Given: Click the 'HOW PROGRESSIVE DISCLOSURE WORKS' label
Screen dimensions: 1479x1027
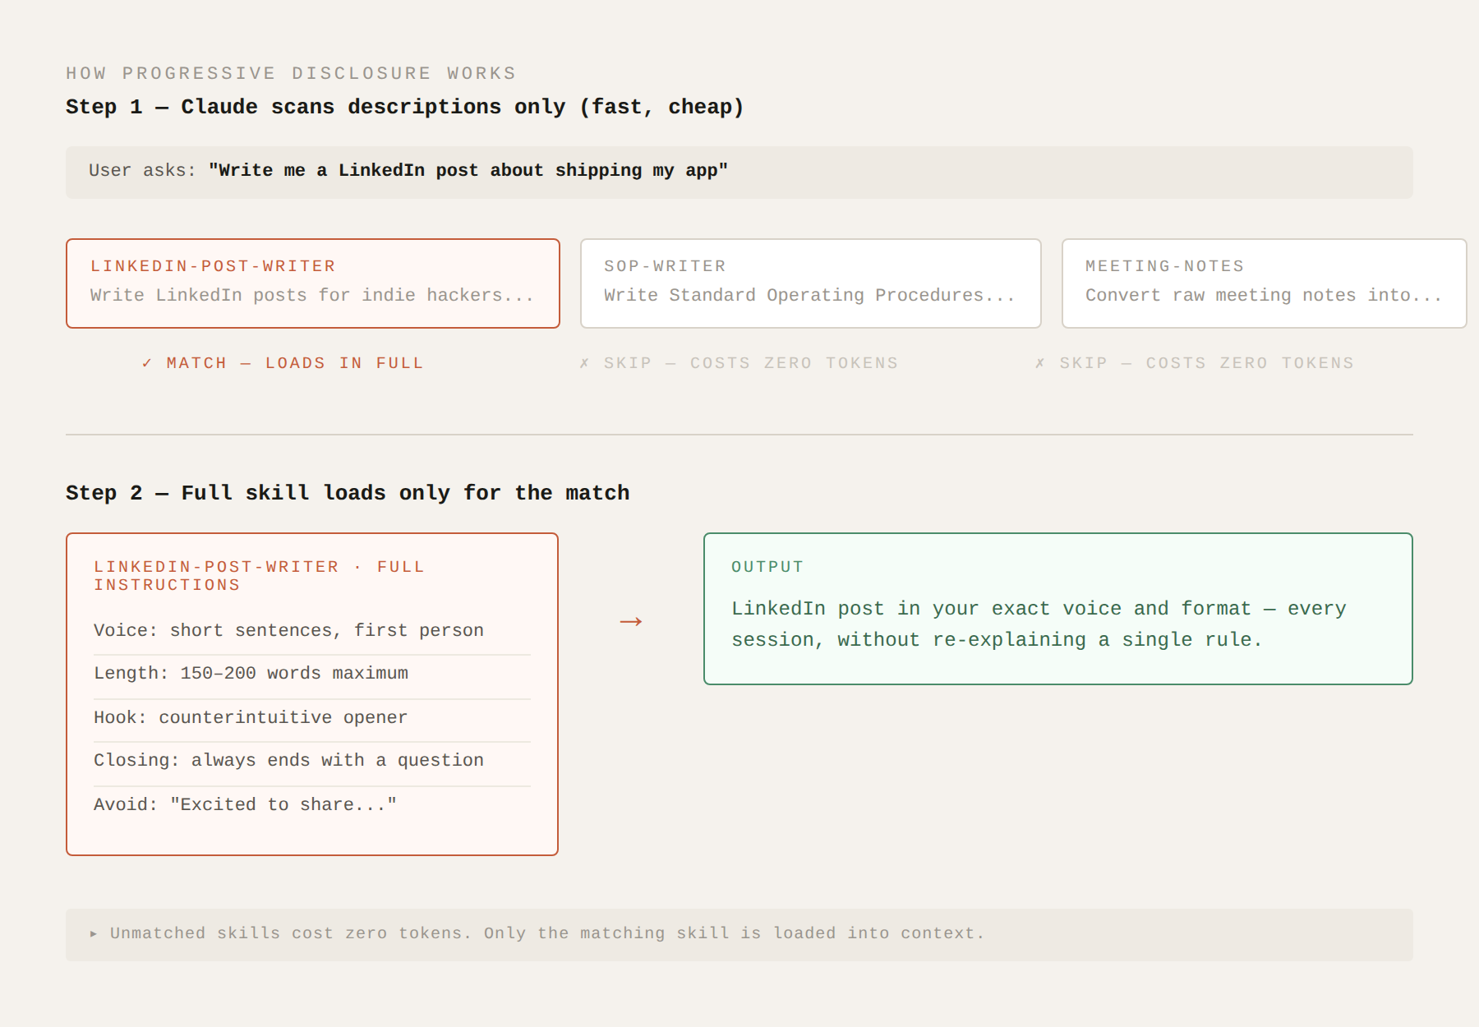Looking at the screenshot, I should tap(291, 73).
